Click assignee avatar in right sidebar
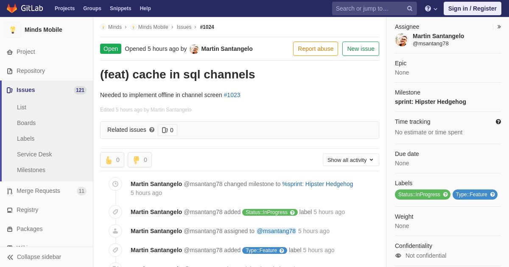The image size is (509, 267). (402, 40)
